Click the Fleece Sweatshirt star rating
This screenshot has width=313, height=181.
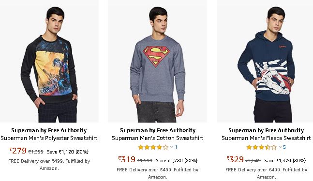[262, 147]
